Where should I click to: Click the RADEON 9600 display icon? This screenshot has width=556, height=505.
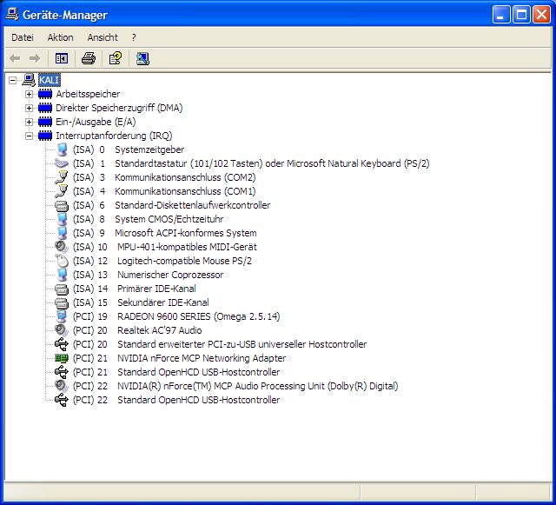[62, 316]
